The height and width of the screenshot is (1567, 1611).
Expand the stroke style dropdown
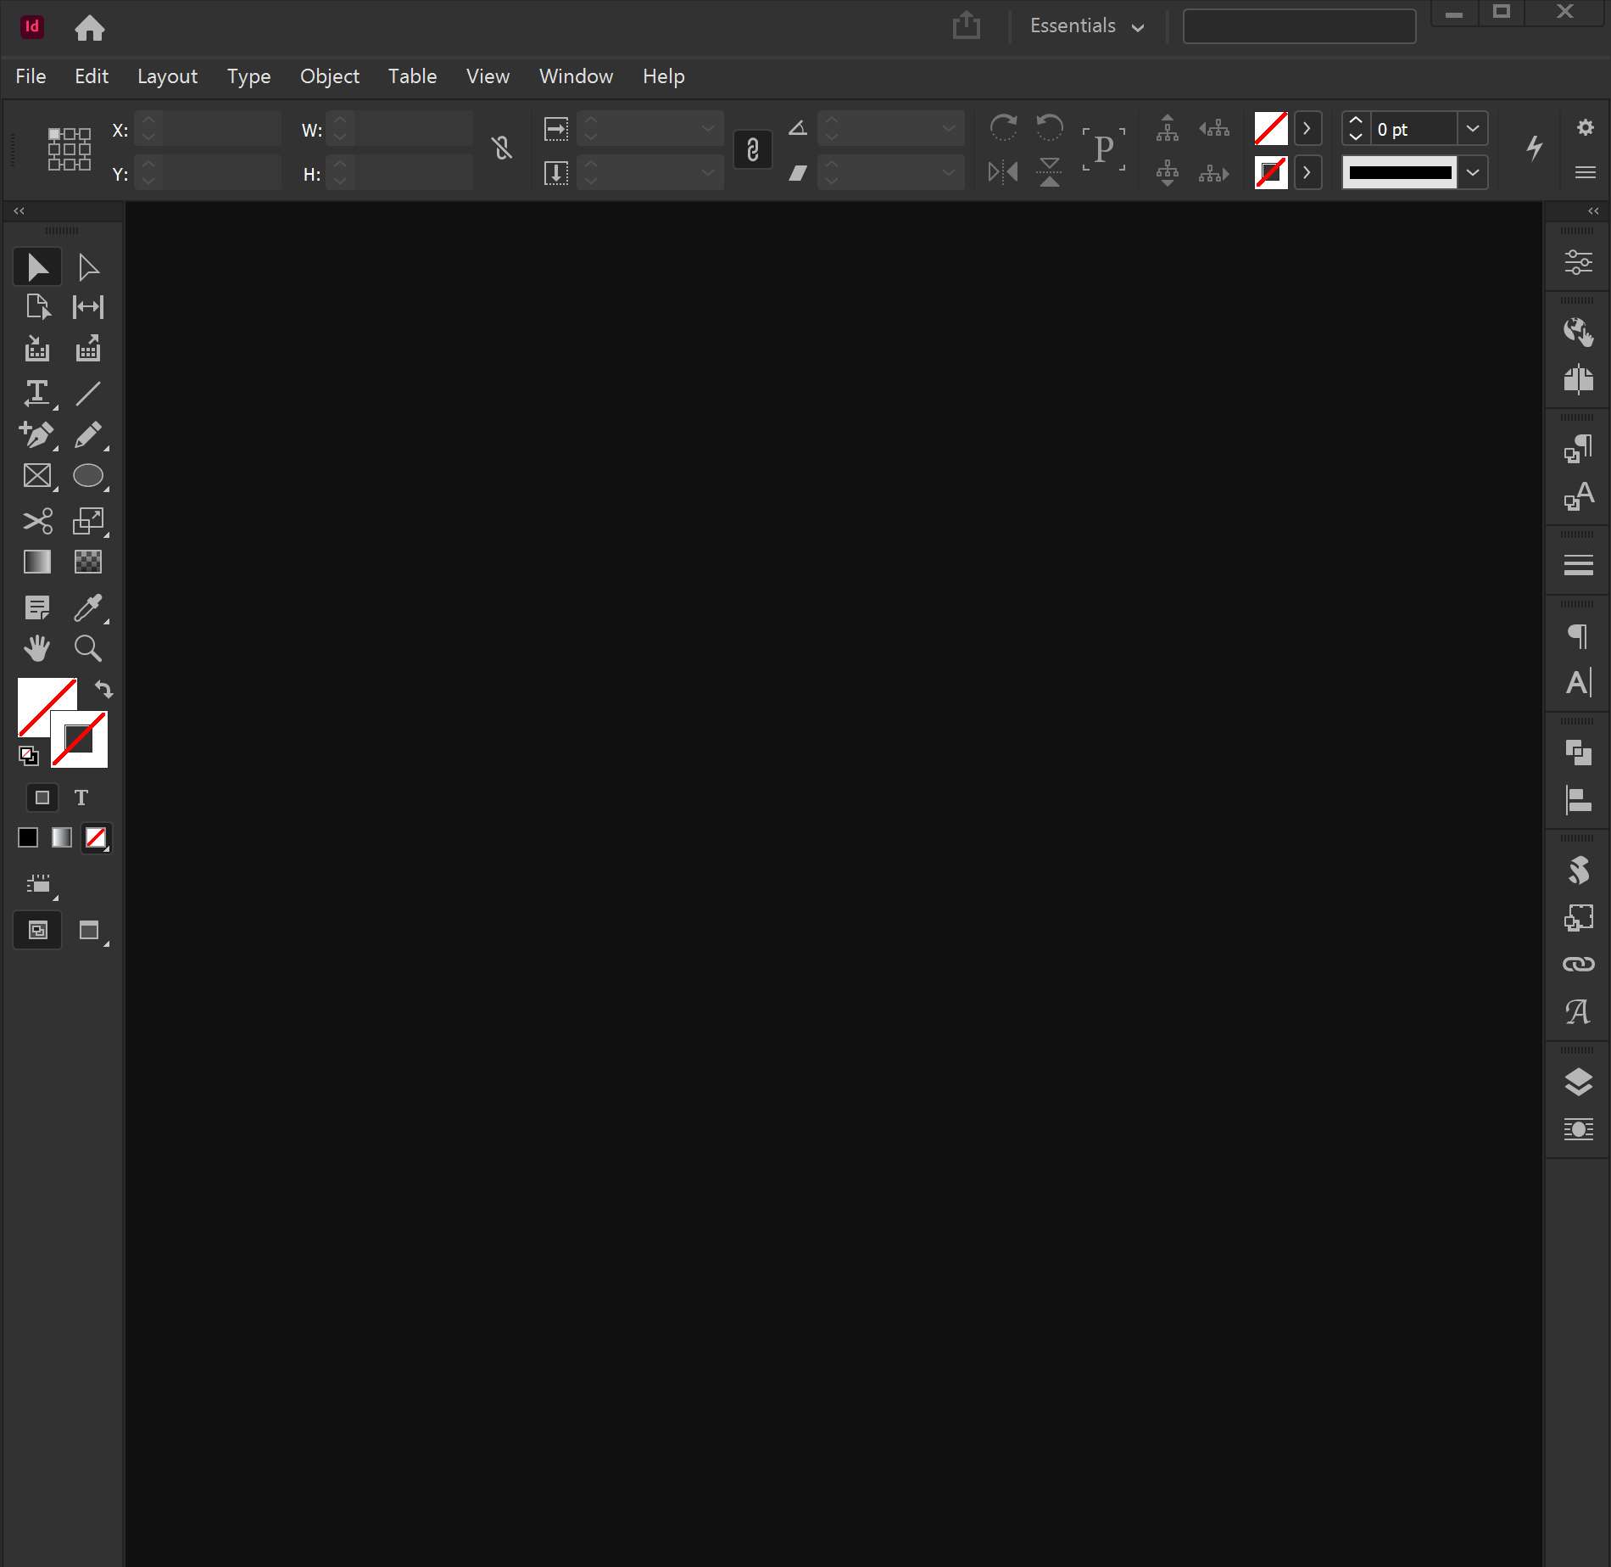tap(1474, 173)
